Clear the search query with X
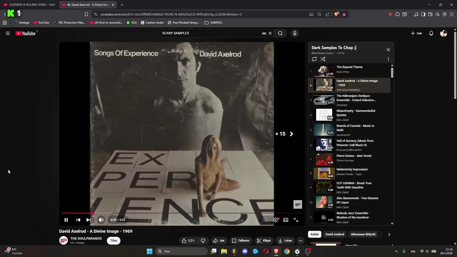The width and height of the screenshot is (457, 257). point(270,33)
